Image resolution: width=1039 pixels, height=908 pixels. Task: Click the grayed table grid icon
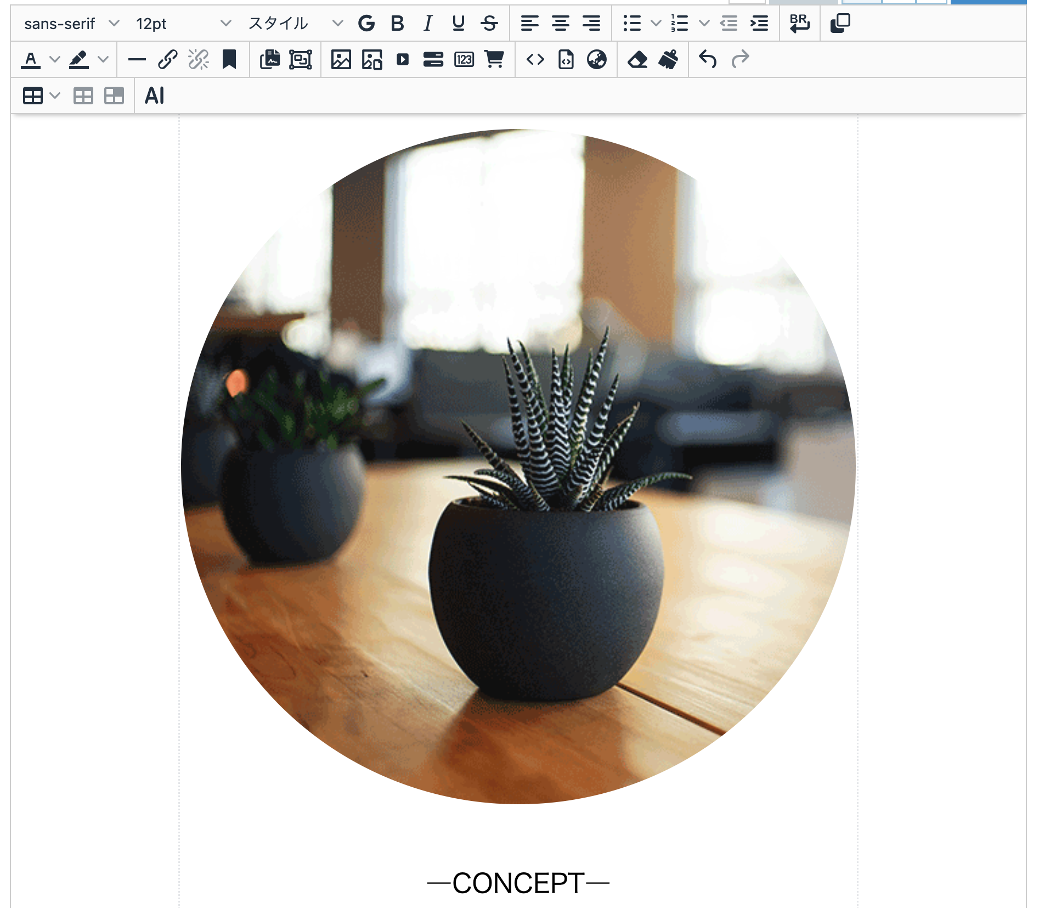(83, 96)
